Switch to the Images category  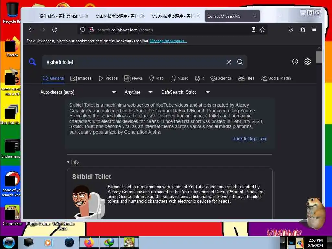pos(81,78)
